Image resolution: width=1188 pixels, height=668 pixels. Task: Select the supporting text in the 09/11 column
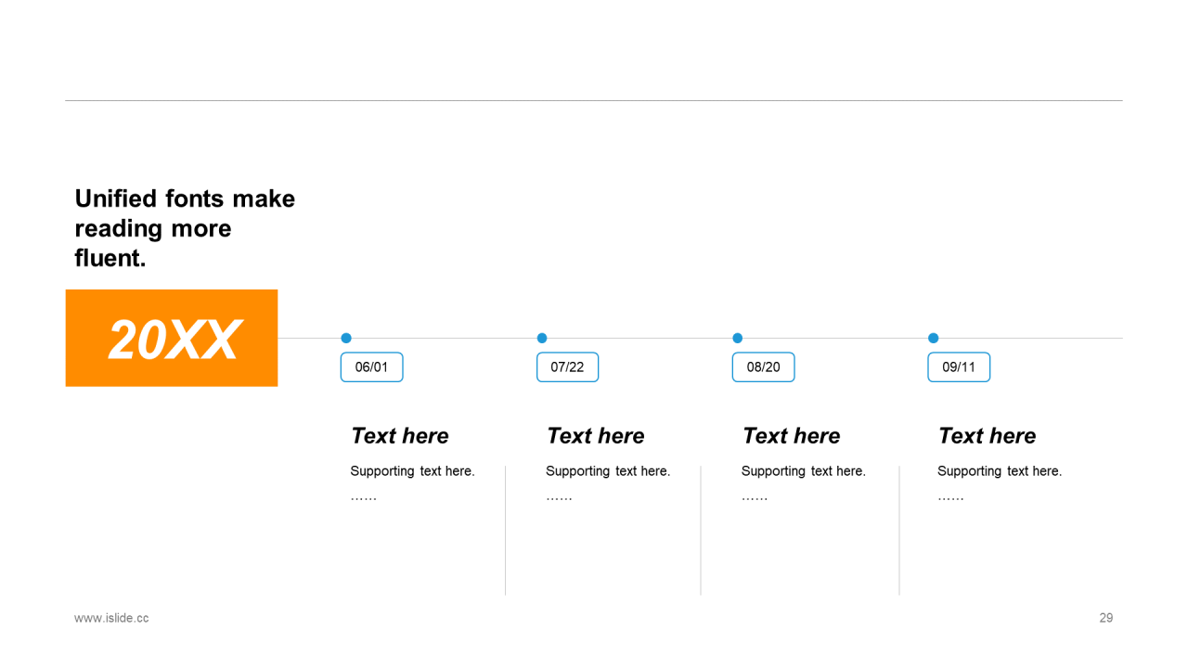(x=1000, y=471)
